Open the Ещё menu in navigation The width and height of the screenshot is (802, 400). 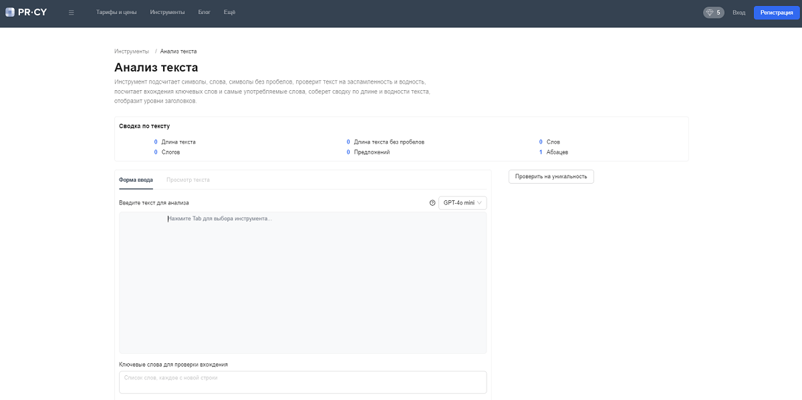[x=229, y=13]
